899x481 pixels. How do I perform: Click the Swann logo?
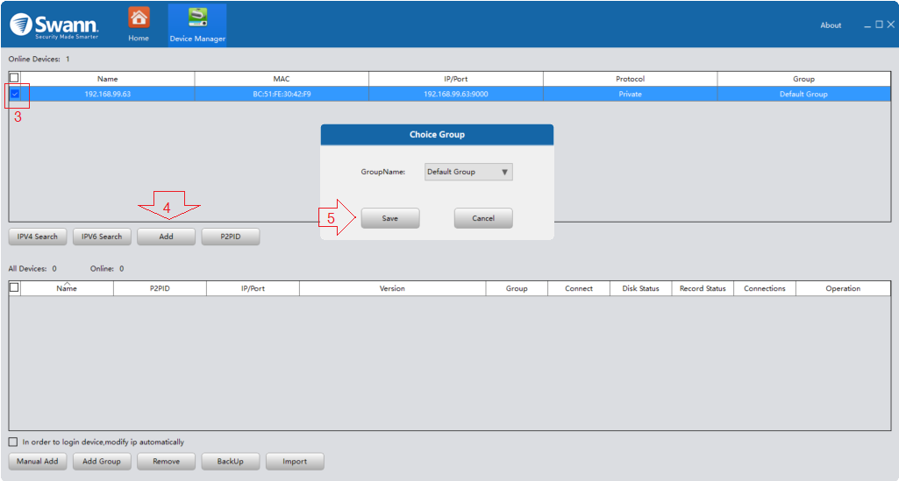[x=54, y=25]
